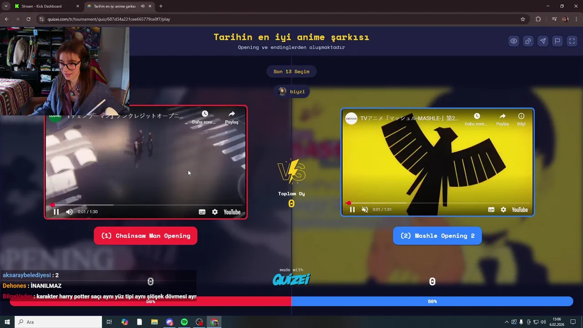The image size is (583, 328).
Task: Open Chrome extensions puzzle icon
Action: coord(538,19)
